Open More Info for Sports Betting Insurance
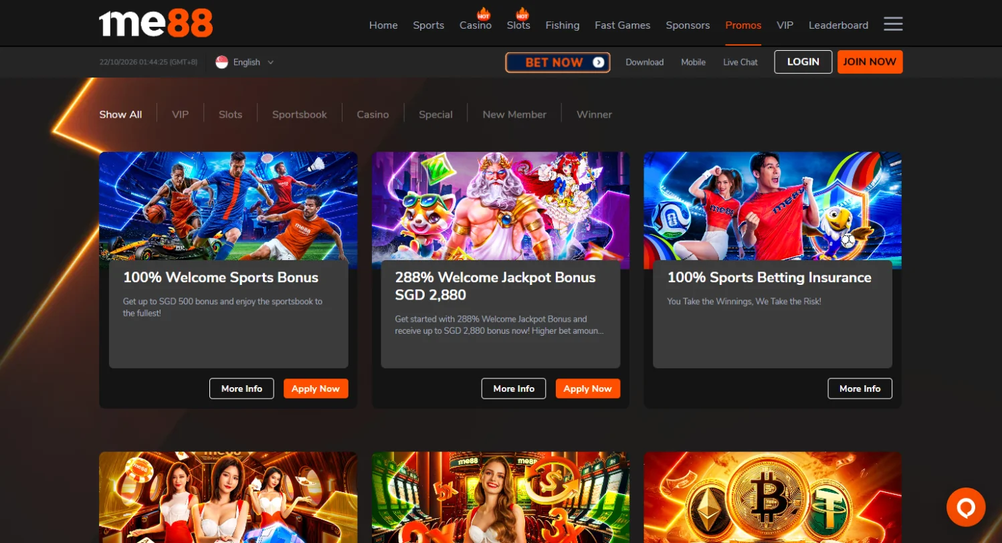This screenshot has width=1002, height=543. [x=860, y=389]
